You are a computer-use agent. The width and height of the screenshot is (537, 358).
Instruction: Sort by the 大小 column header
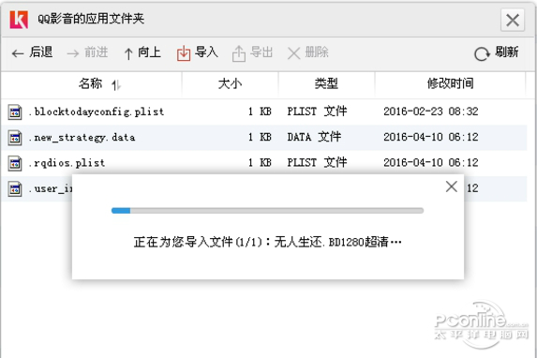(230, 84)
